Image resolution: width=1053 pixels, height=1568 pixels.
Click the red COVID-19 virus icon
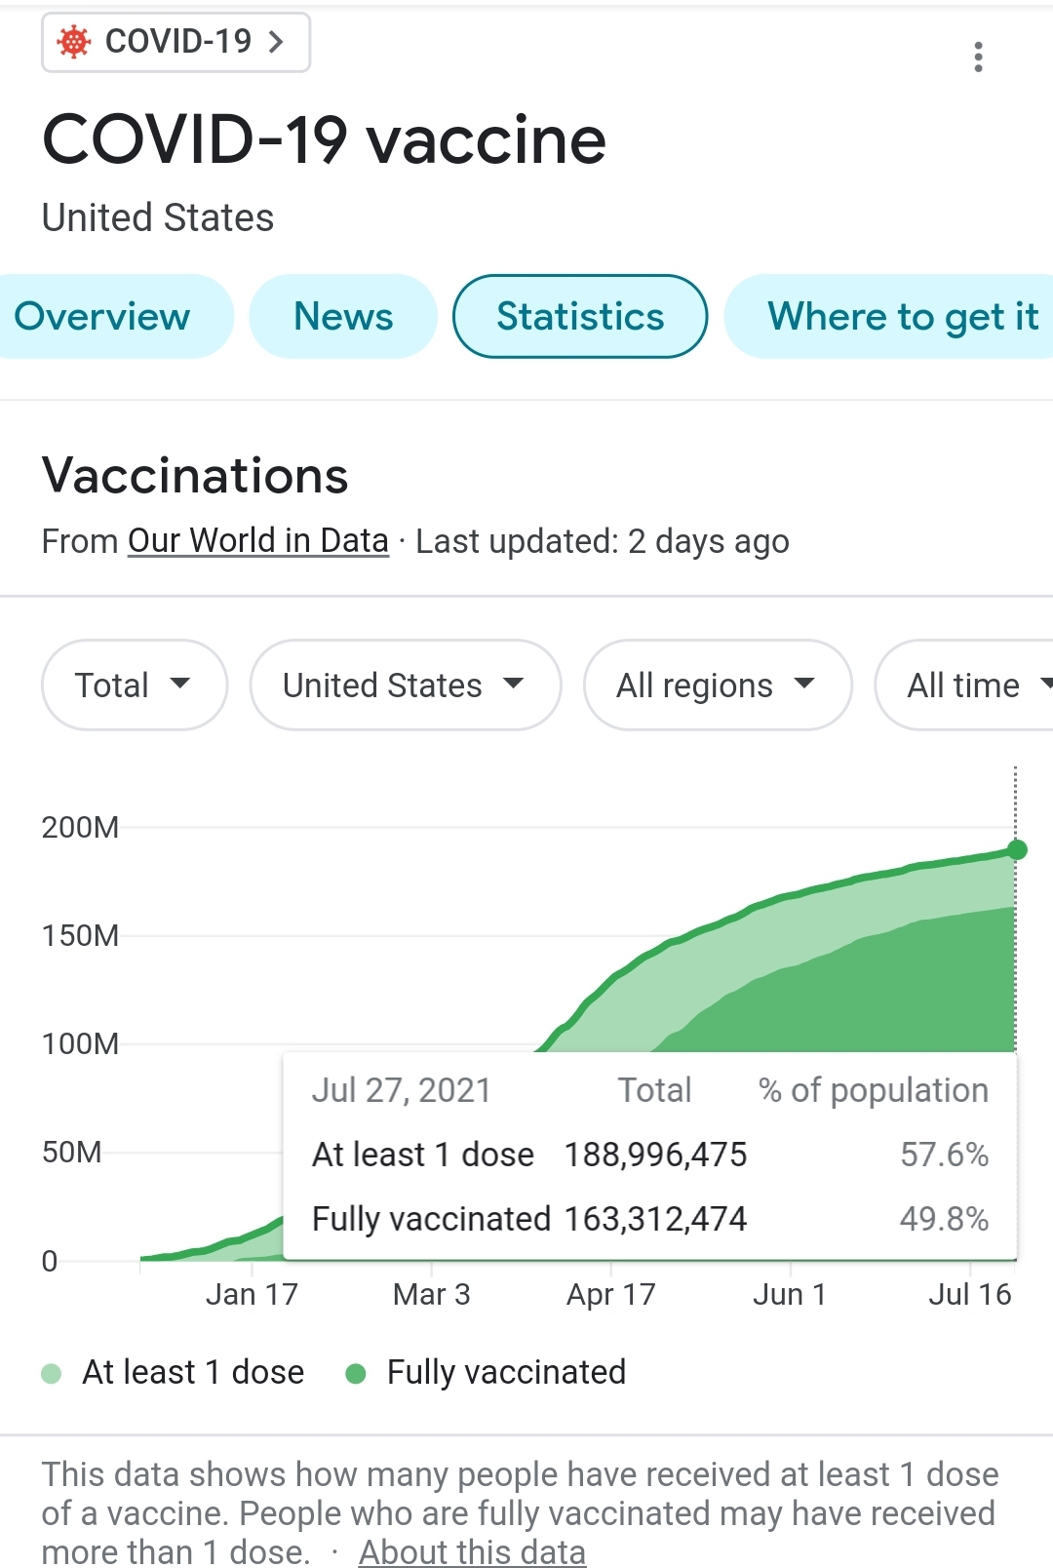point(74,42)
